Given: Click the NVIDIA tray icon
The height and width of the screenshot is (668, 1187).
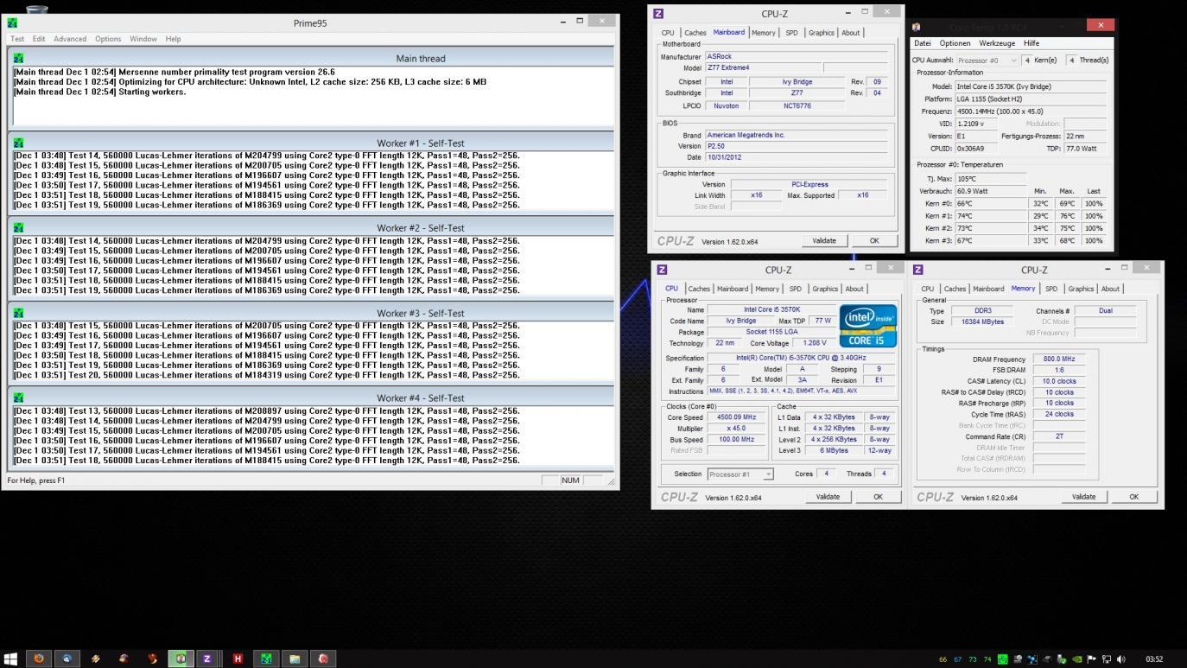Looking at the screenshot, I should (x=1076, y=659).
